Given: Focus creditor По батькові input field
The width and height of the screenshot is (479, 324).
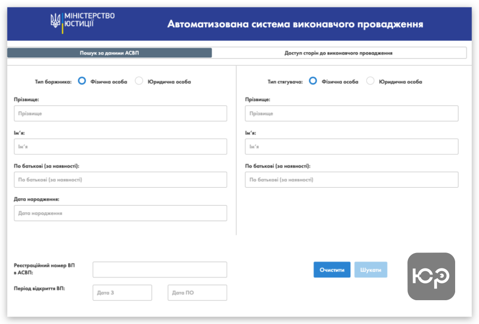Looking at the screenshot, I should point(351,180).
